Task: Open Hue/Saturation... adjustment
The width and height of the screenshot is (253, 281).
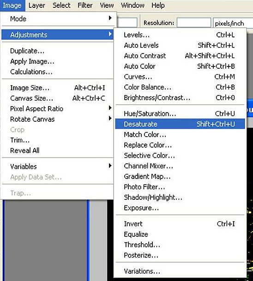Action: [180, 114]
